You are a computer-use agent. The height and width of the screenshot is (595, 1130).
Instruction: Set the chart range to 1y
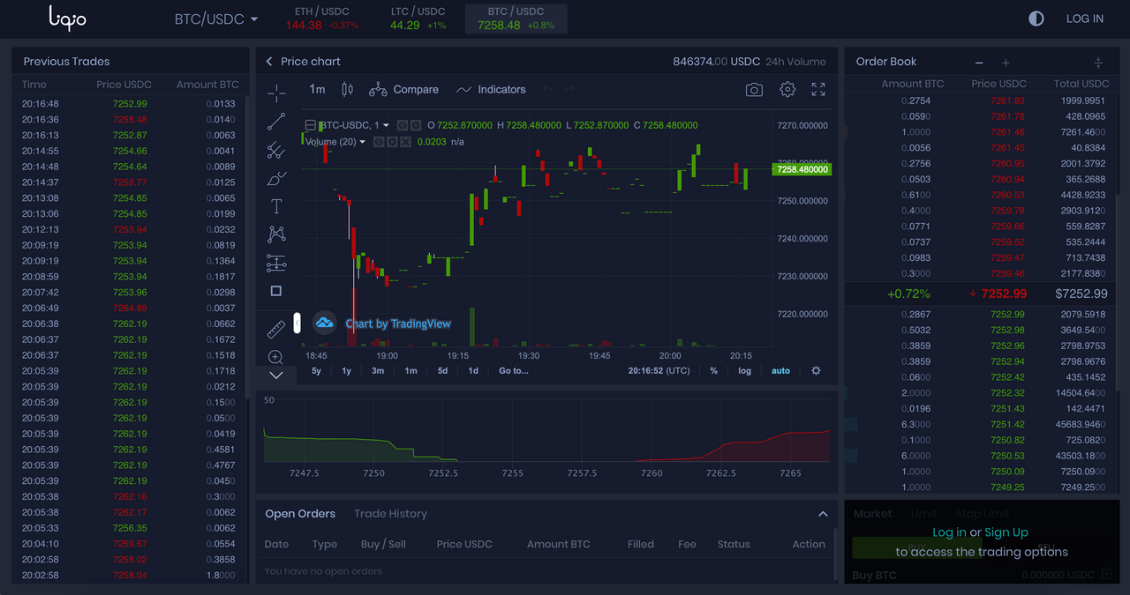347,371
